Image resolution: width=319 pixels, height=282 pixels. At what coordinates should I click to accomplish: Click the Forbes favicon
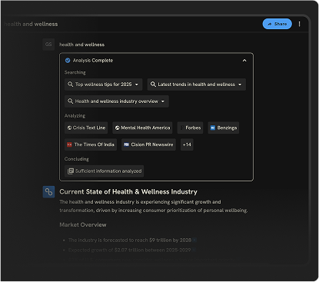point(181,128)
